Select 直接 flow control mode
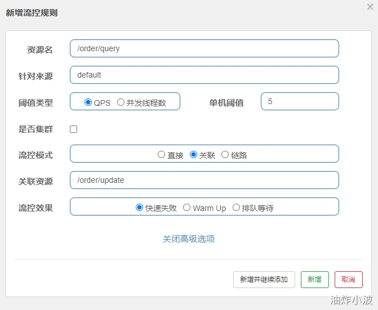Image resolution: width=378 pixels, height=310 pixels. 162,155
